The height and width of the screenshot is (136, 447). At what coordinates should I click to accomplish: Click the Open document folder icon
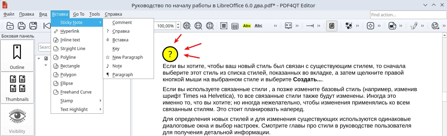[x=10, y=26]
